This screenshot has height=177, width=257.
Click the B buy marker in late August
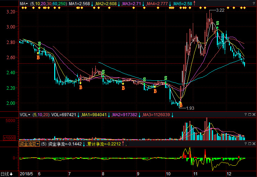(123, 88)
